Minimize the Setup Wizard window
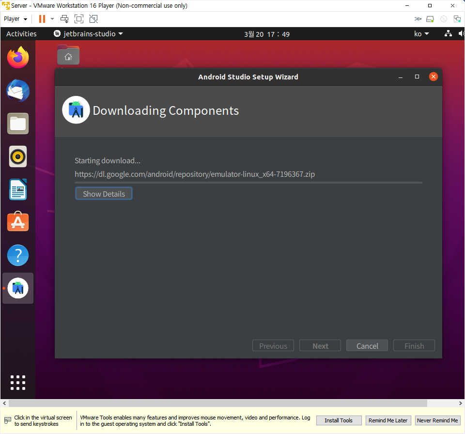The width and height of the screenshot is (465, 434). coord(401,77)
